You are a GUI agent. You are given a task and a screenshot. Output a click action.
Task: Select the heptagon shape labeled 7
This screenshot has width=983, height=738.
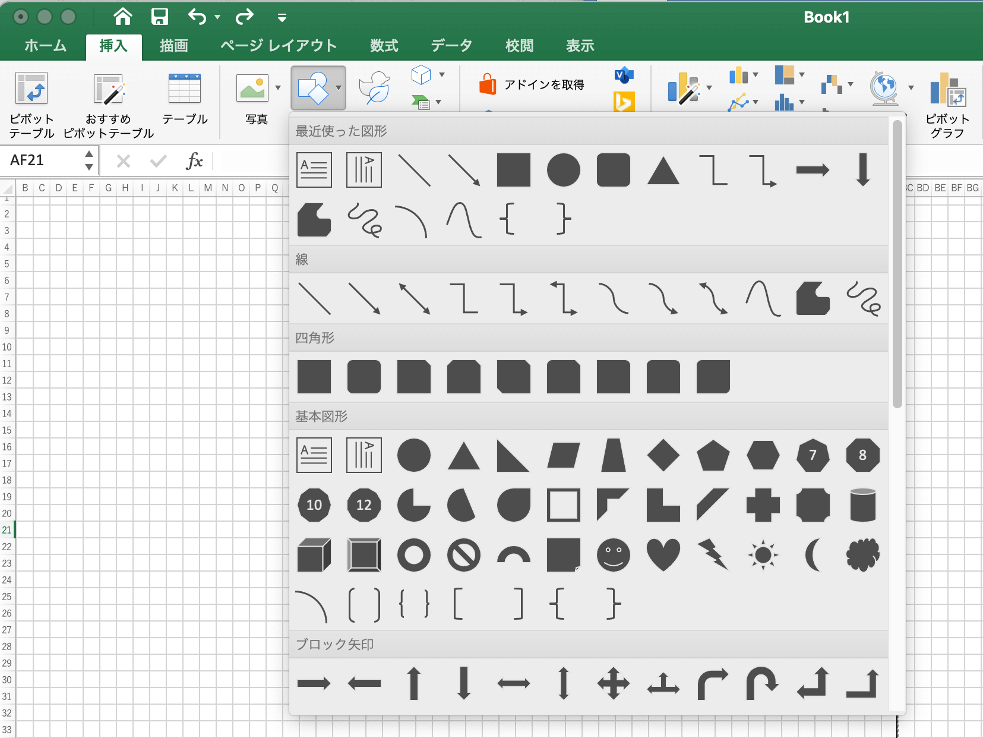coord(813,455)
